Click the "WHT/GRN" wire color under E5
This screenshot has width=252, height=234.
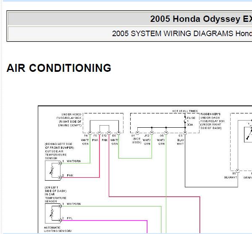114,142
